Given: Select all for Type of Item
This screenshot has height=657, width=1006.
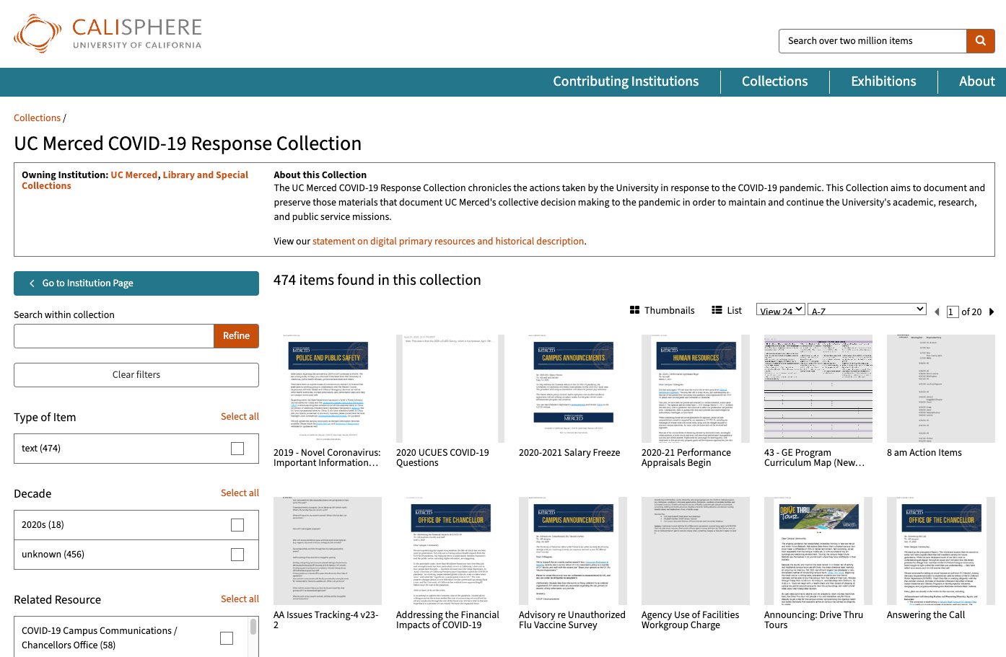Looking at the screenshot, I should click(x=240, y=416).
